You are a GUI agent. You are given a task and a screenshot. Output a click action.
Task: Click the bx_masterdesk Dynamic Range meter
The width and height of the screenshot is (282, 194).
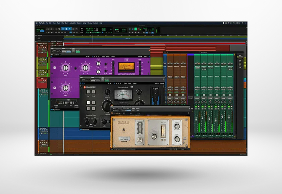pyautogui.click(x=123, y=94)
